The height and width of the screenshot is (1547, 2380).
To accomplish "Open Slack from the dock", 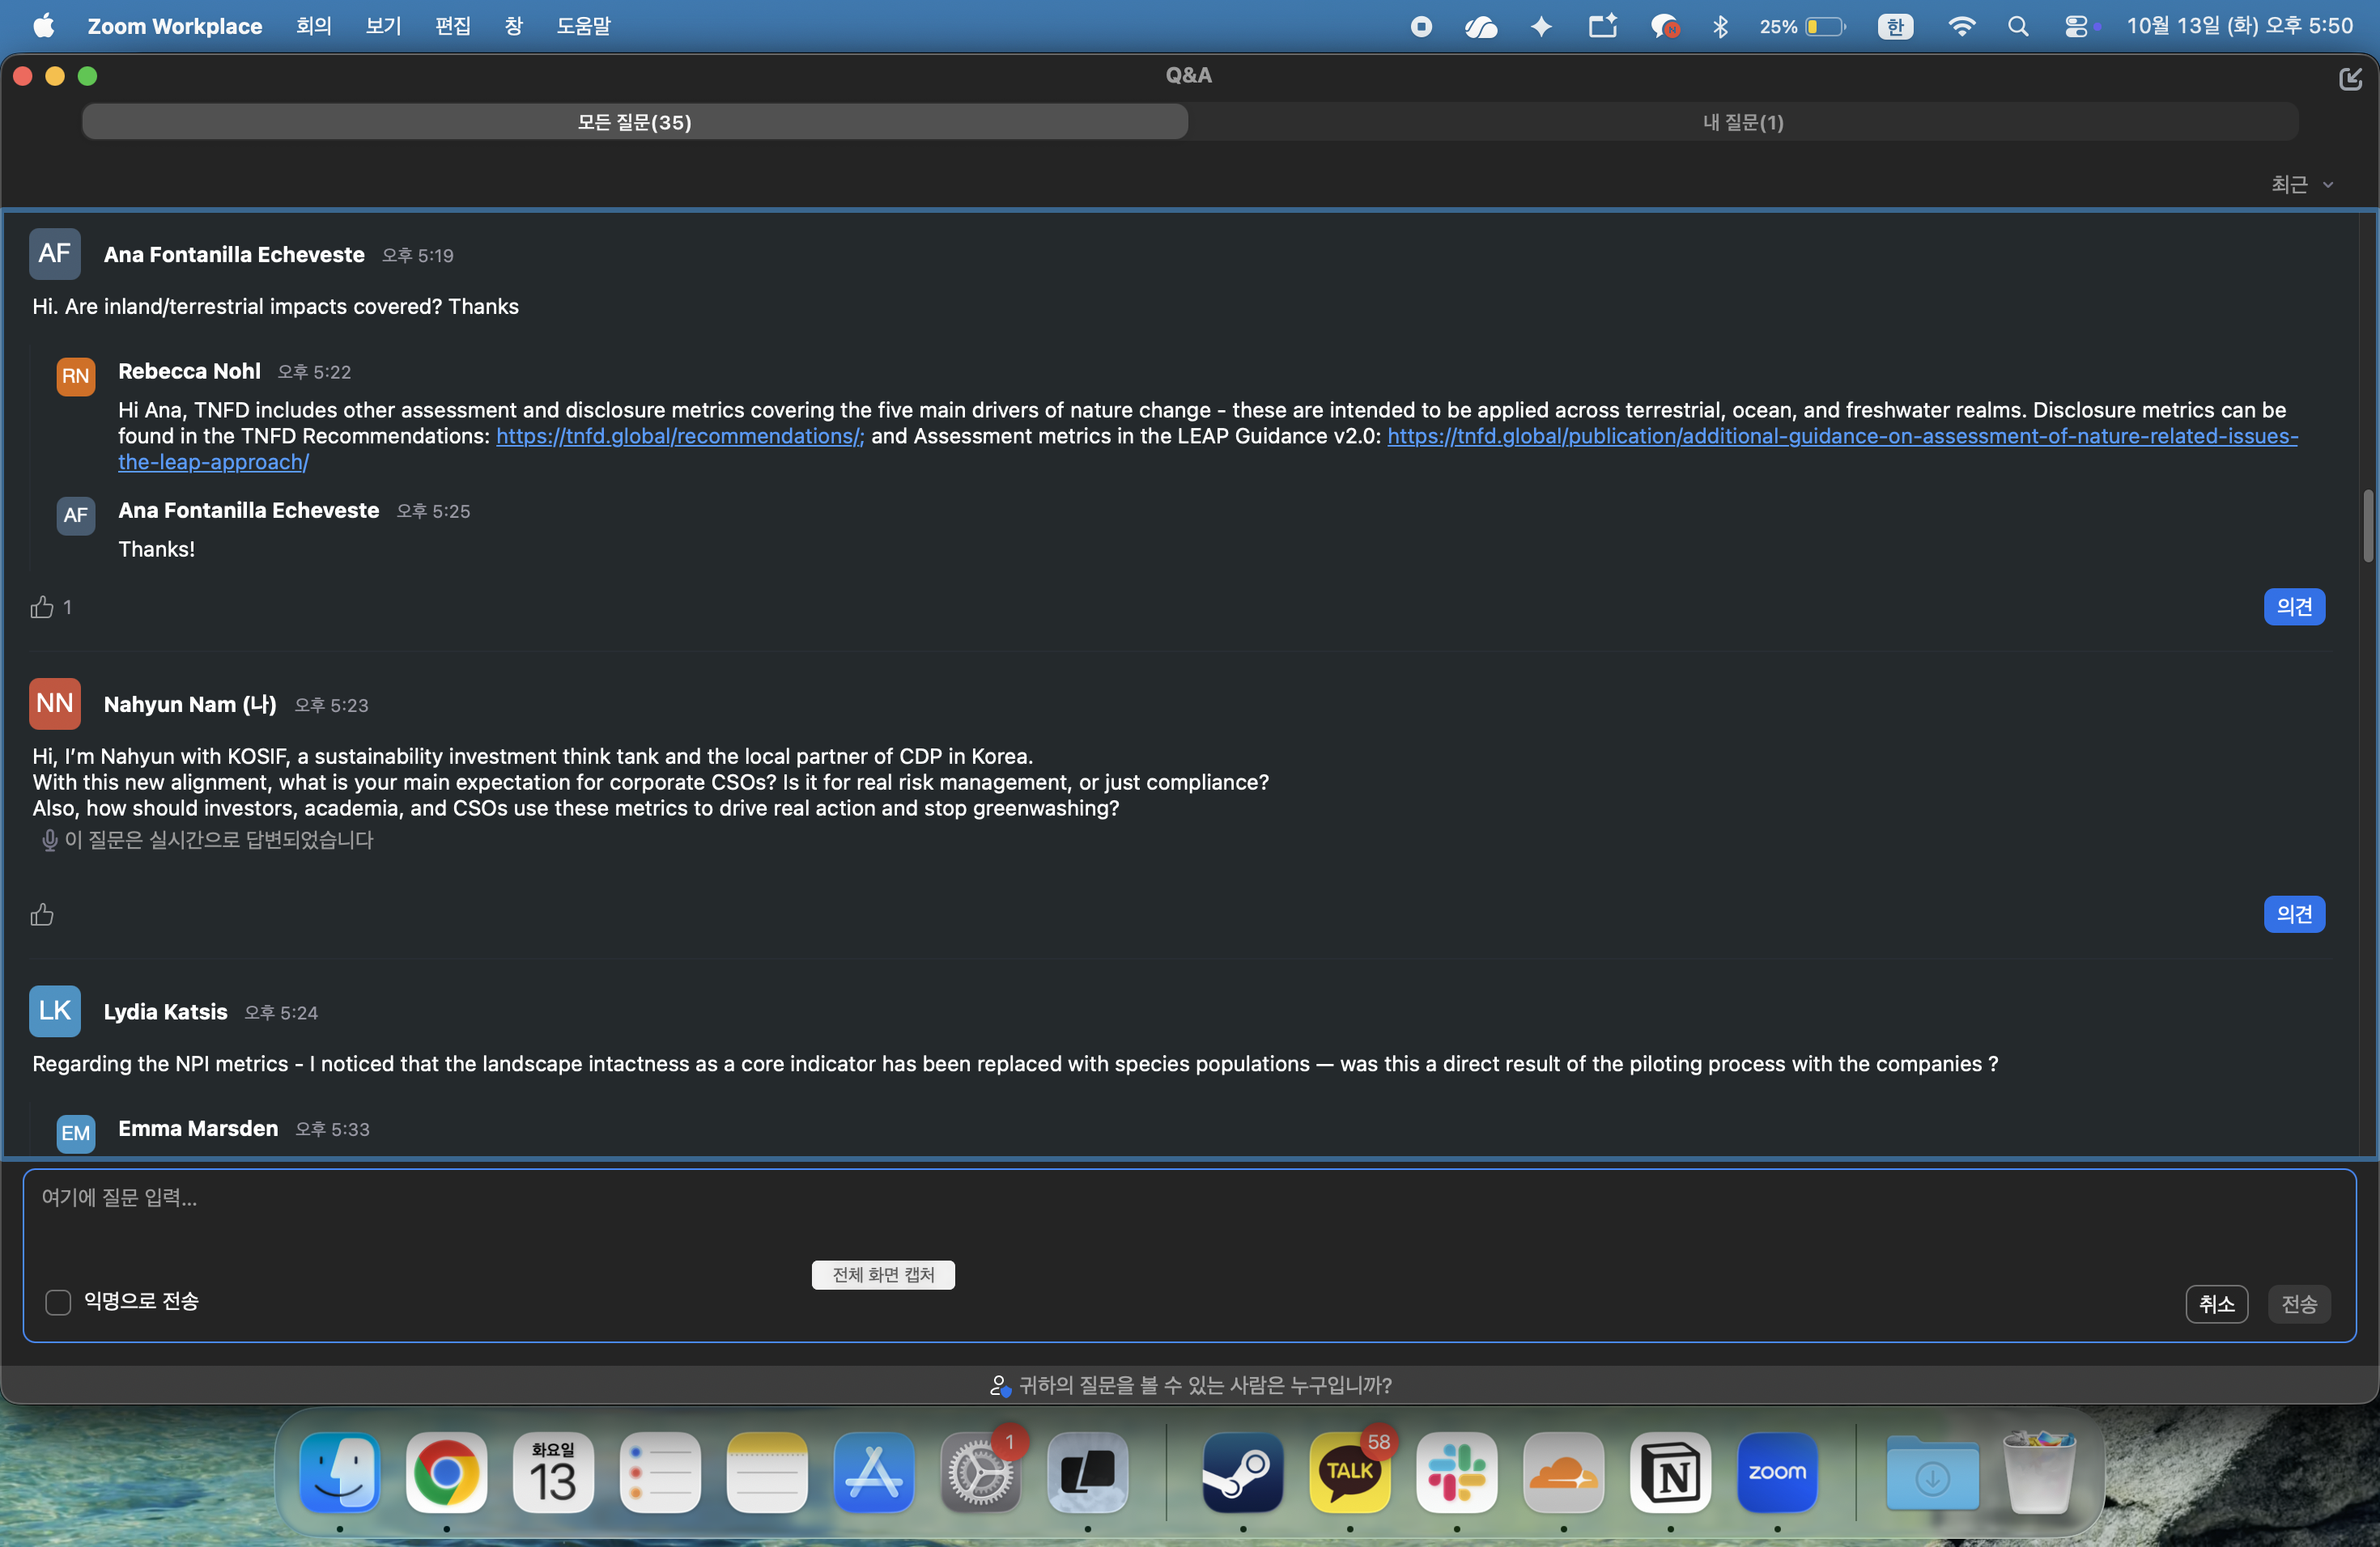I will (1457, 1472).
